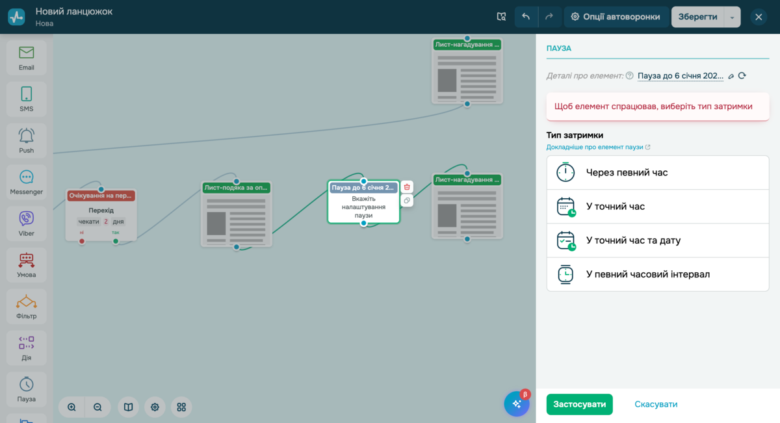Select the Пауза block in sidebar

[27, 390]
